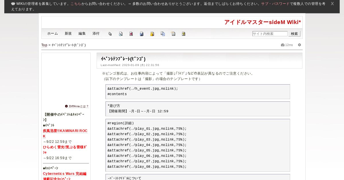Click the ■ｲﾍﾞﾝﾄ sidebar heading
Screen dimensions: 344x180
49,125
